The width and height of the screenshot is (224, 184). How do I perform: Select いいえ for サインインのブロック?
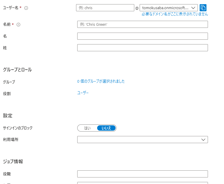pos(106,128)
